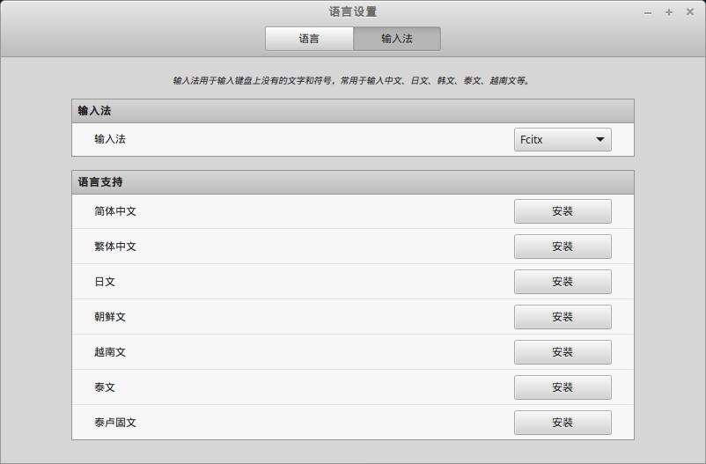Viewport: 706px width, 464px height.
Task: Click the 泰卢固文 row label
Action: coord(115,423)
